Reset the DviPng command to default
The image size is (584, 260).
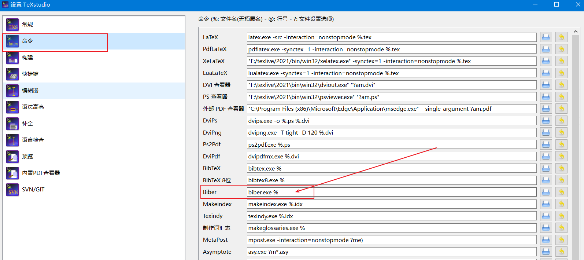tap(561, 132)
